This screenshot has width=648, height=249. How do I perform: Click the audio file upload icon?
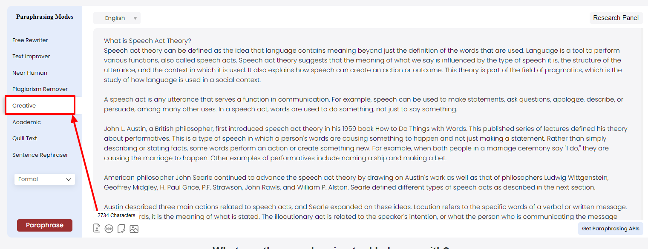coord(121,229)
